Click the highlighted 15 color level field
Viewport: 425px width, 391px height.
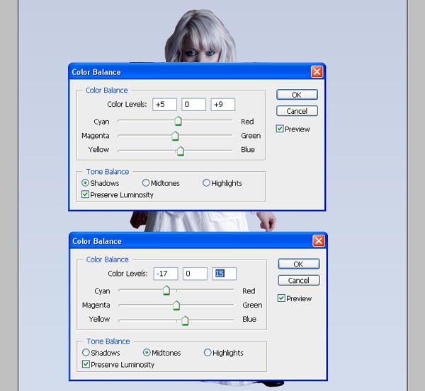(x=224, y=274)
